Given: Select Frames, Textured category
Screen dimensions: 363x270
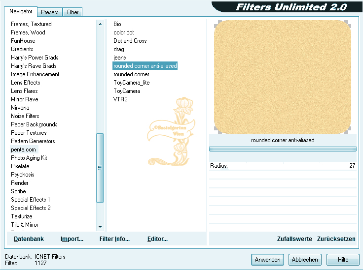Looking at the screenshot, I should pos(31,24).
